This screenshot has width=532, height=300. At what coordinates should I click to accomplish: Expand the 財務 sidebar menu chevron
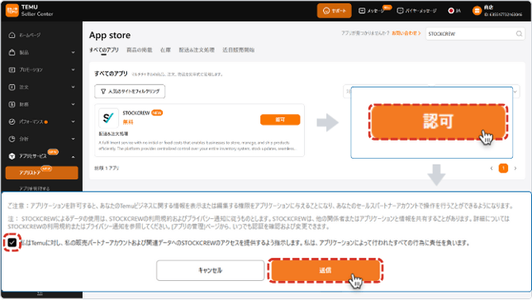(73, 104)
